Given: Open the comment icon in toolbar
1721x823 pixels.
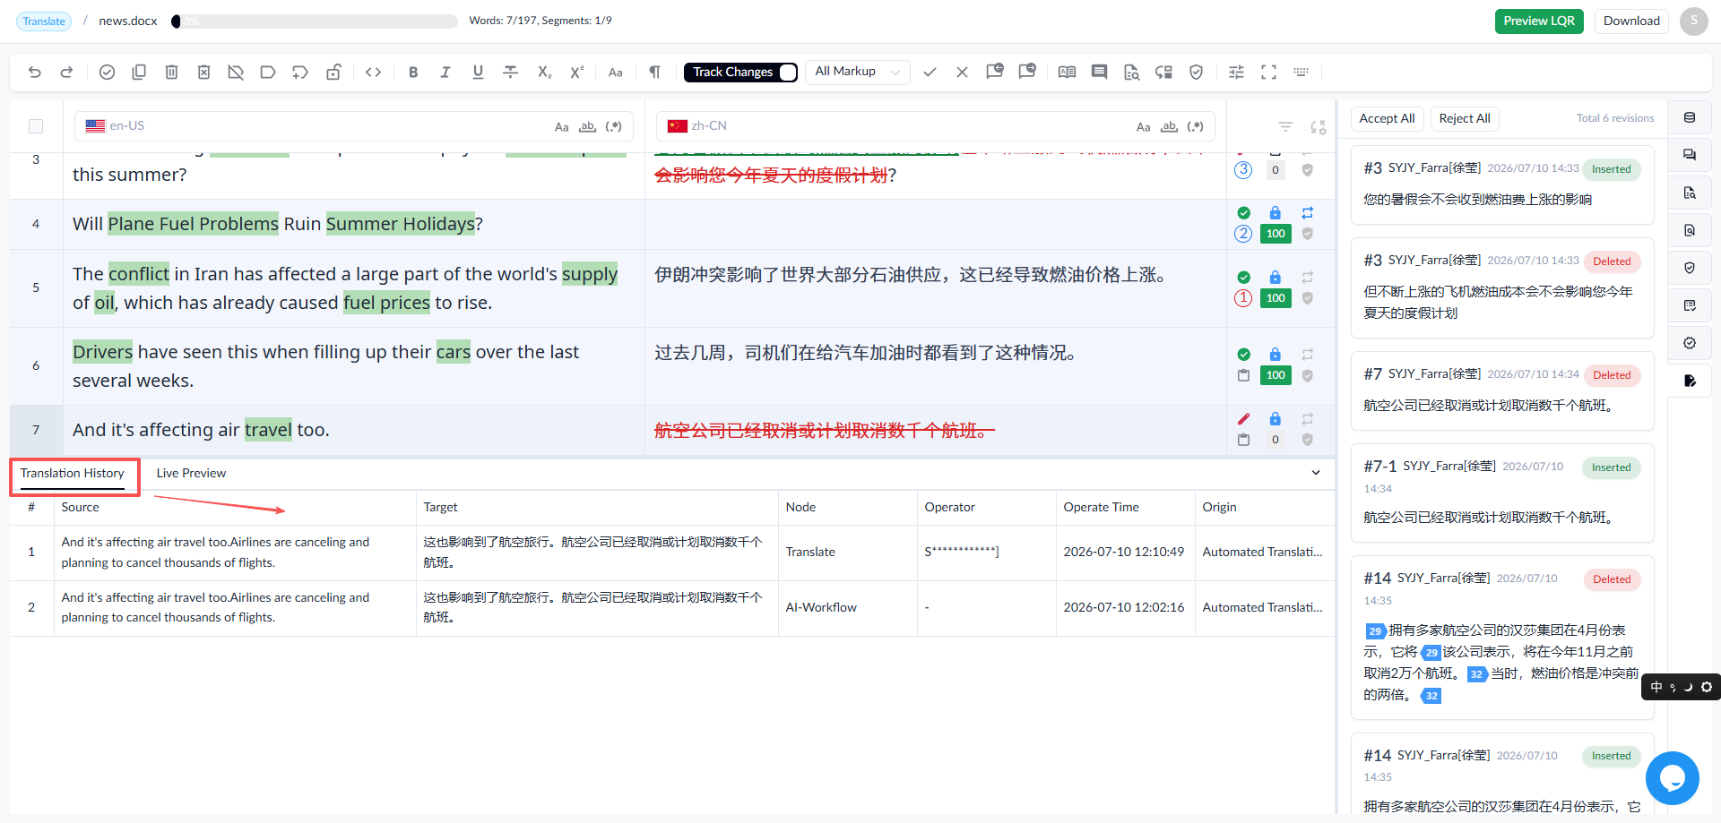Looking at the screenshot, I should pyautogui.click(x=1099, y=73).
